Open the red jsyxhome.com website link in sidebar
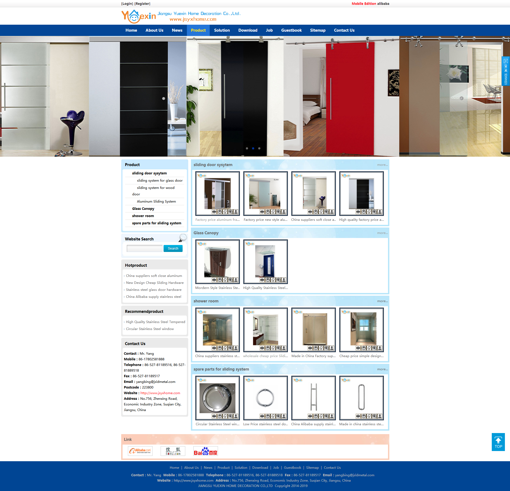 click(x=160, y=393)
